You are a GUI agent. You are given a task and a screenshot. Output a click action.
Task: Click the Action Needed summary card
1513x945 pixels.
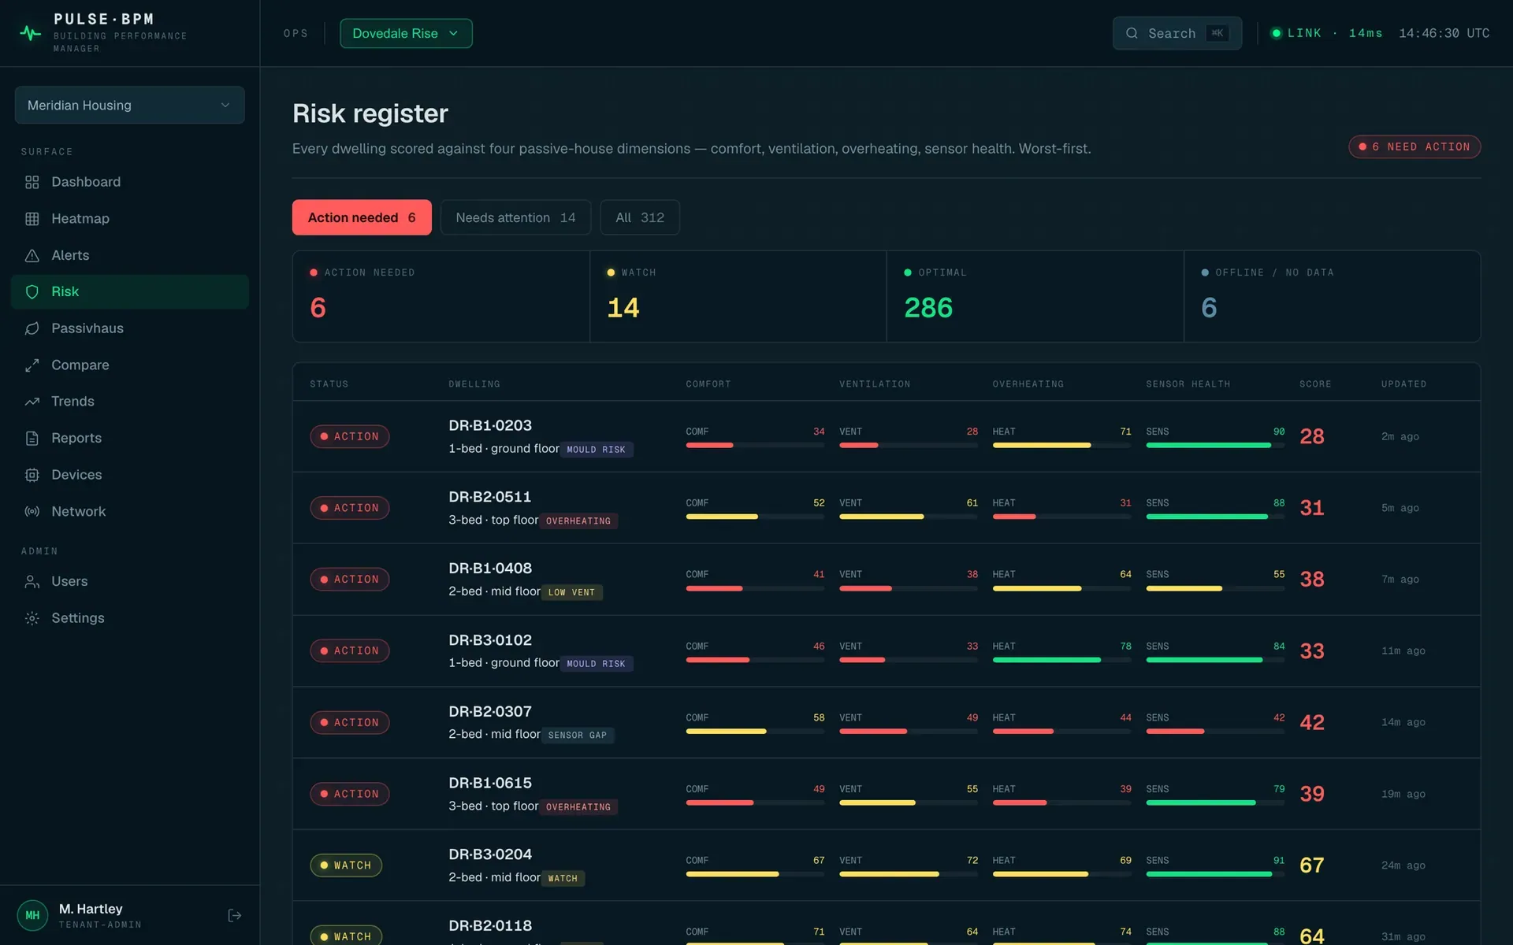click(x=441, y=297)
